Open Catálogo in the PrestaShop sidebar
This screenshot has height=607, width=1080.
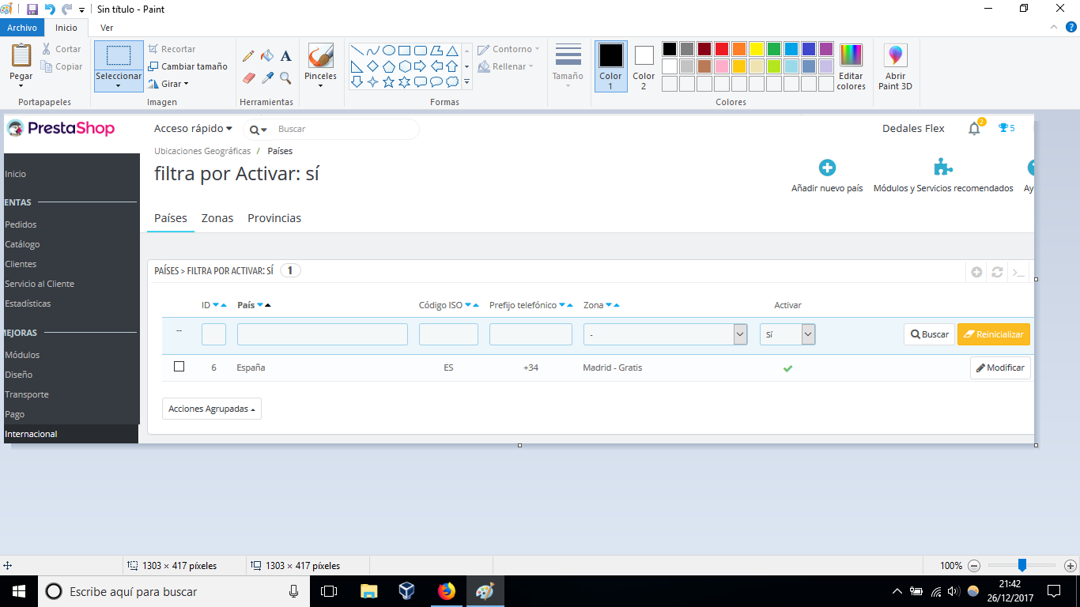pyautogui.click(x=22, y=244)
